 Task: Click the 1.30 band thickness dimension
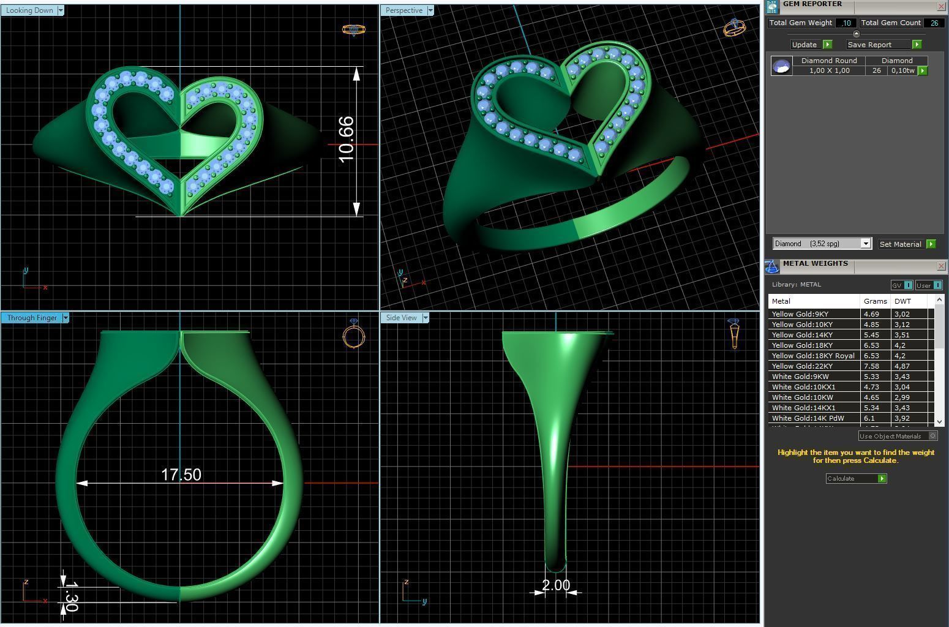tap(71, 597)
